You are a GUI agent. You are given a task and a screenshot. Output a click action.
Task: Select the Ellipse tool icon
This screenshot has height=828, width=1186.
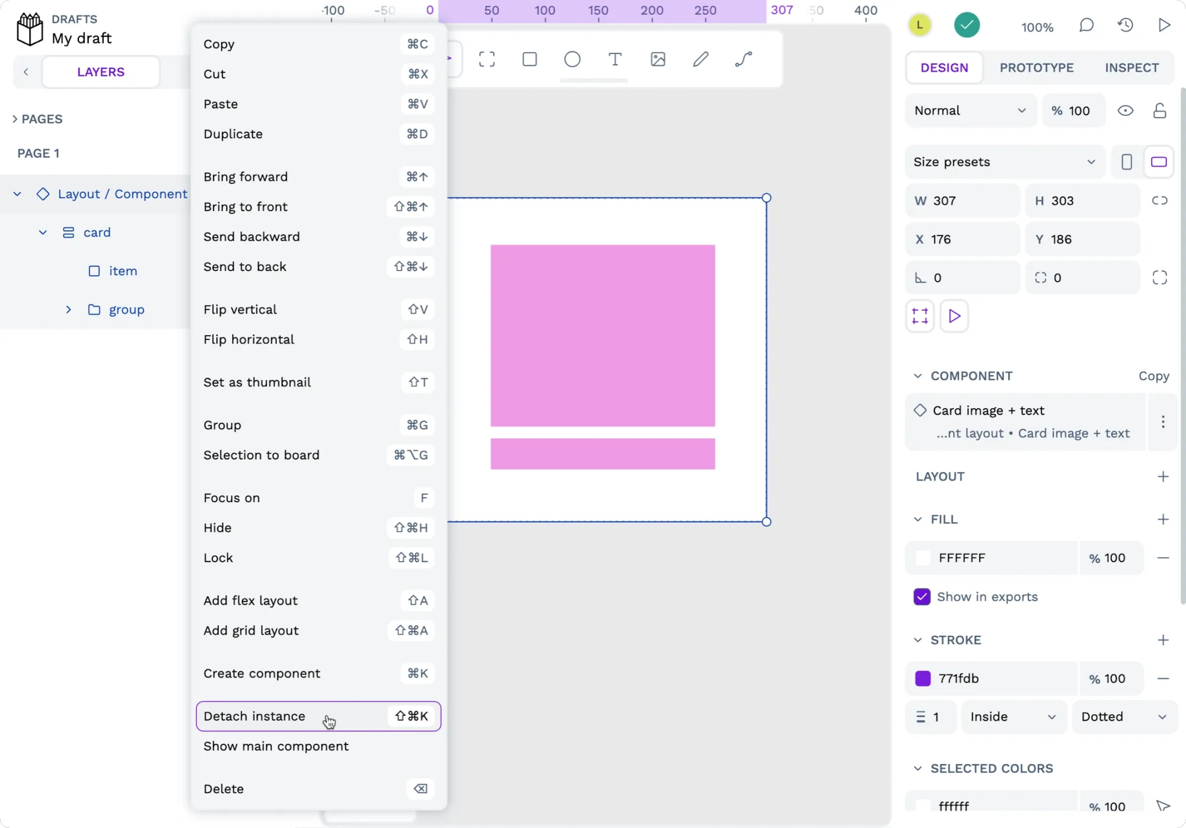(x=573, y=59)
